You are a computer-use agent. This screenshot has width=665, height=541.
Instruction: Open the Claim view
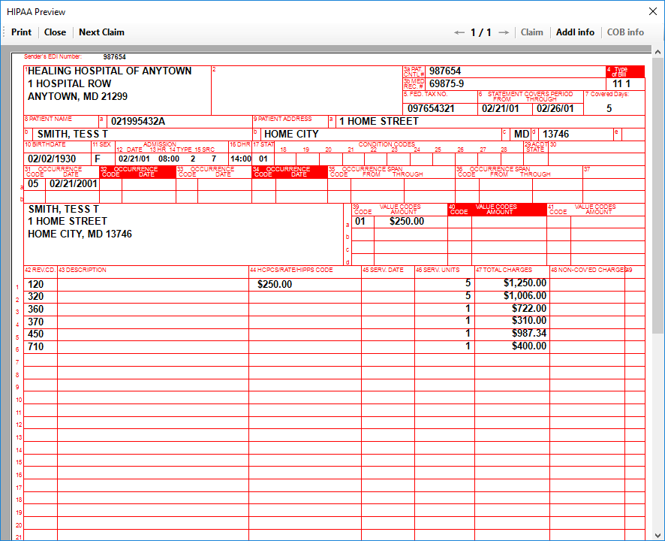point(532,32)
